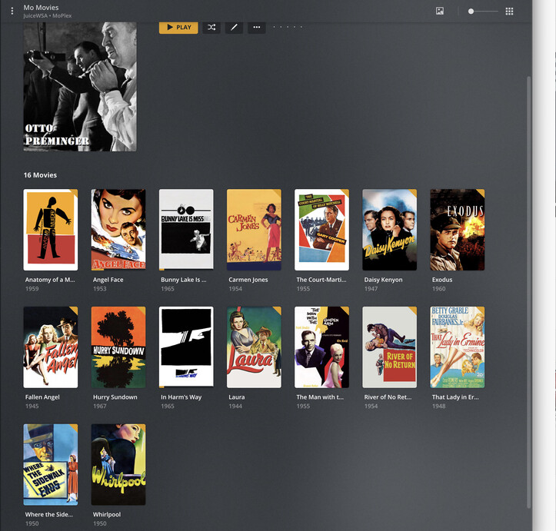This screenshot has height=531, width=556.
Task: Open the three-dot sidebar menu beside Mo Movies
Action: pos(12,11)
